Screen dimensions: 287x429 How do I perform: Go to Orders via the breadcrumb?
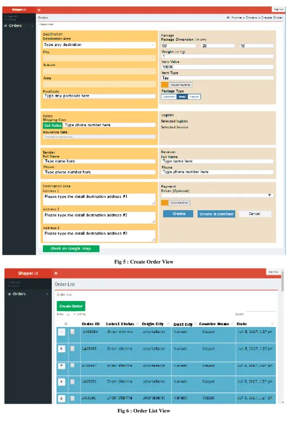click(x=251, y=18)
